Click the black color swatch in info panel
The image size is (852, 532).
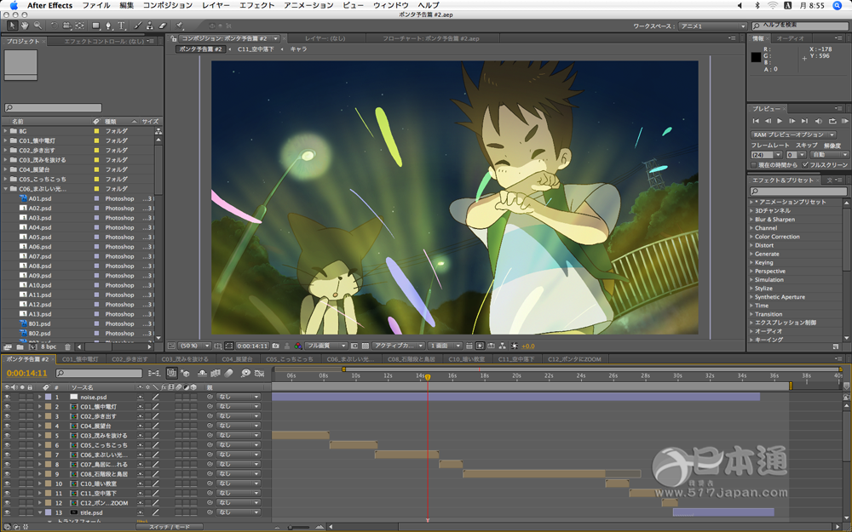tap(756, 58)
